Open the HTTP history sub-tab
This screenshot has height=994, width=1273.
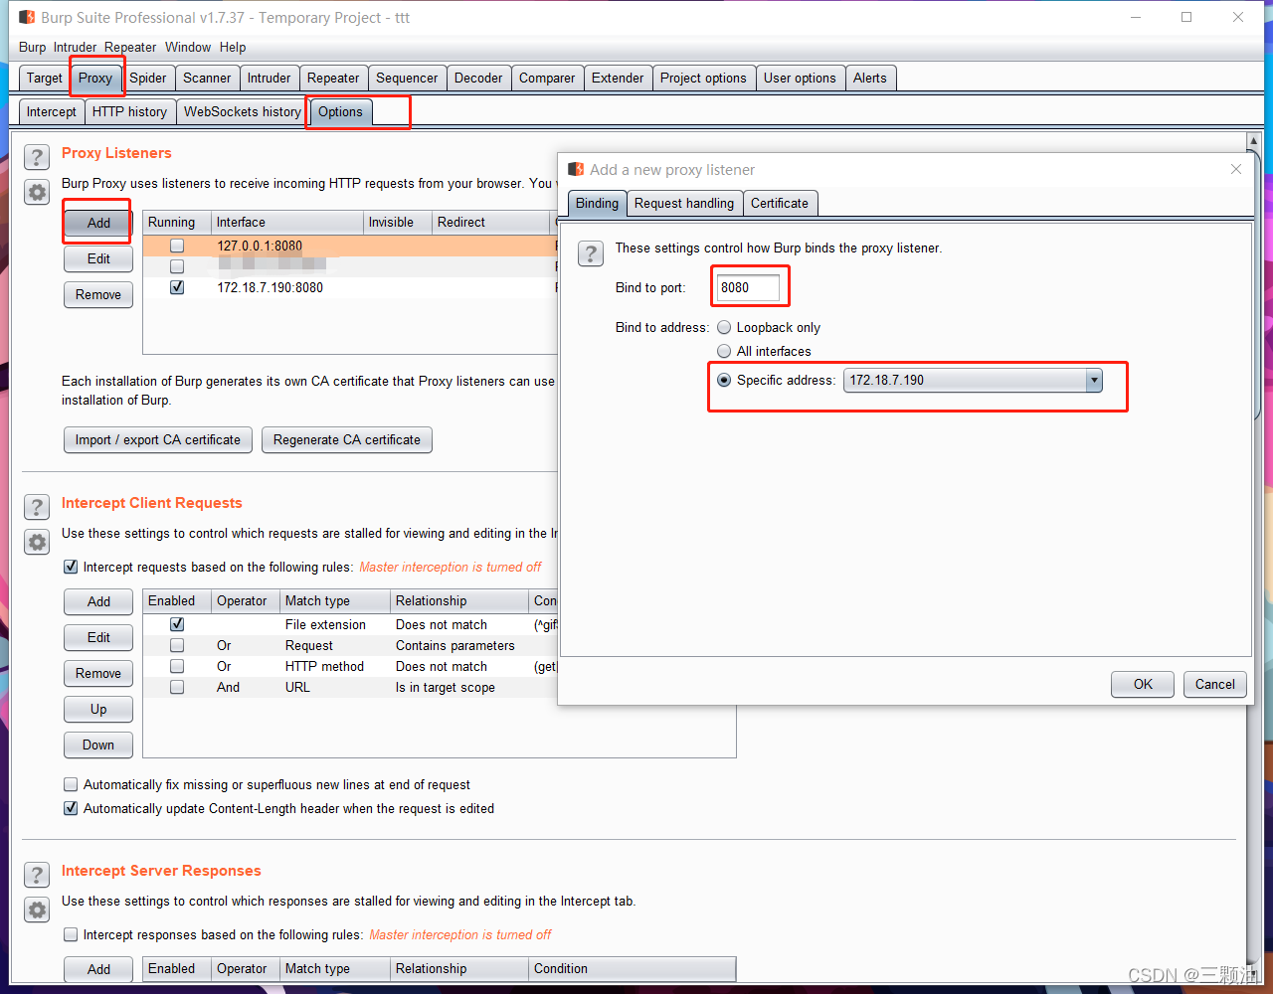tap(129, 111)
